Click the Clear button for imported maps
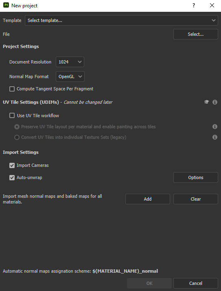The height and width of the screenshot is (291, 221). click(196, 199)
